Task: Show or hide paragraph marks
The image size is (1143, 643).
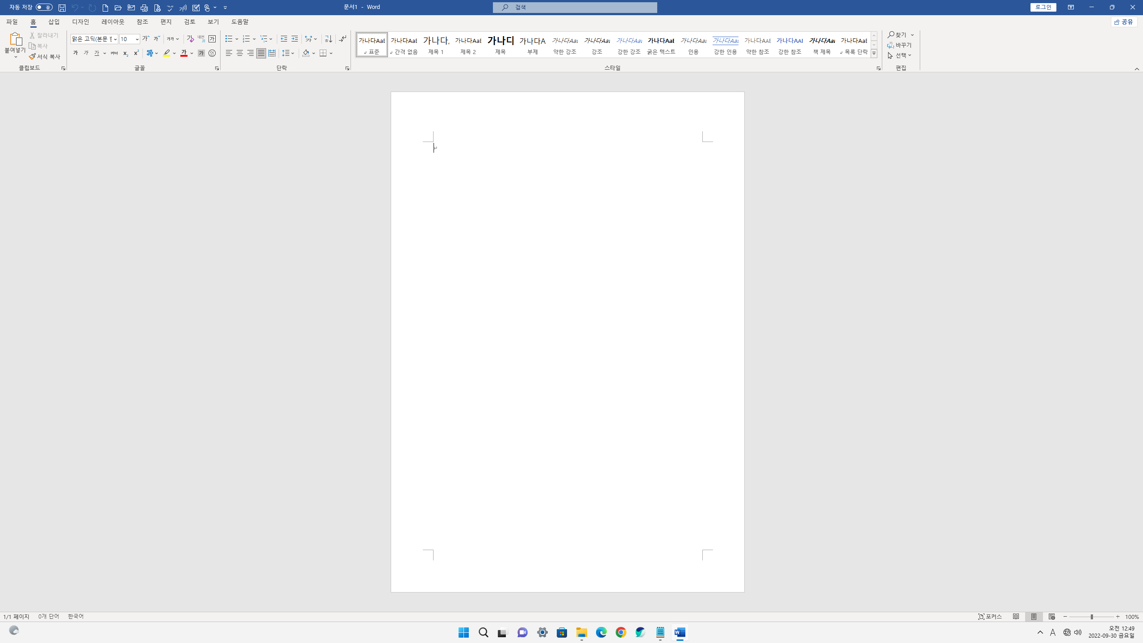Action: (342, 39)
